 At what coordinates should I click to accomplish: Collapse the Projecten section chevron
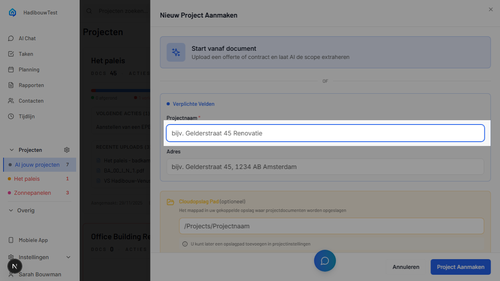click(x=11, y=150)
